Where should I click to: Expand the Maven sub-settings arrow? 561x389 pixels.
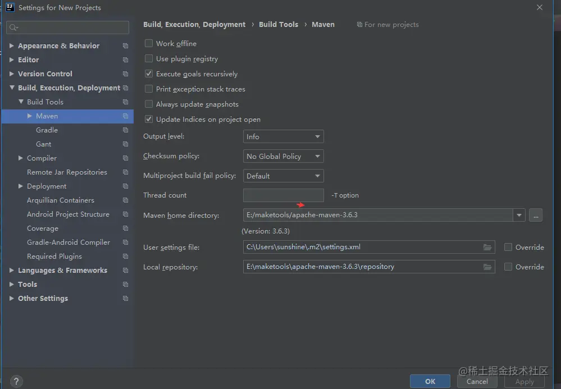point(30,116)
